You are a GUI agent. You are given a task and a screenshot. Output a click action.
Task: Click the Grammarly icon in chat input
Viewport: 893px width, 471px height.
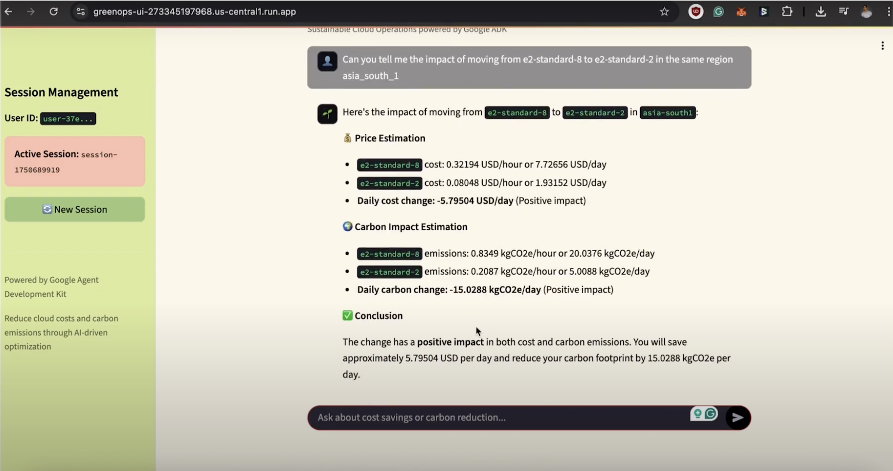point(711,413)
